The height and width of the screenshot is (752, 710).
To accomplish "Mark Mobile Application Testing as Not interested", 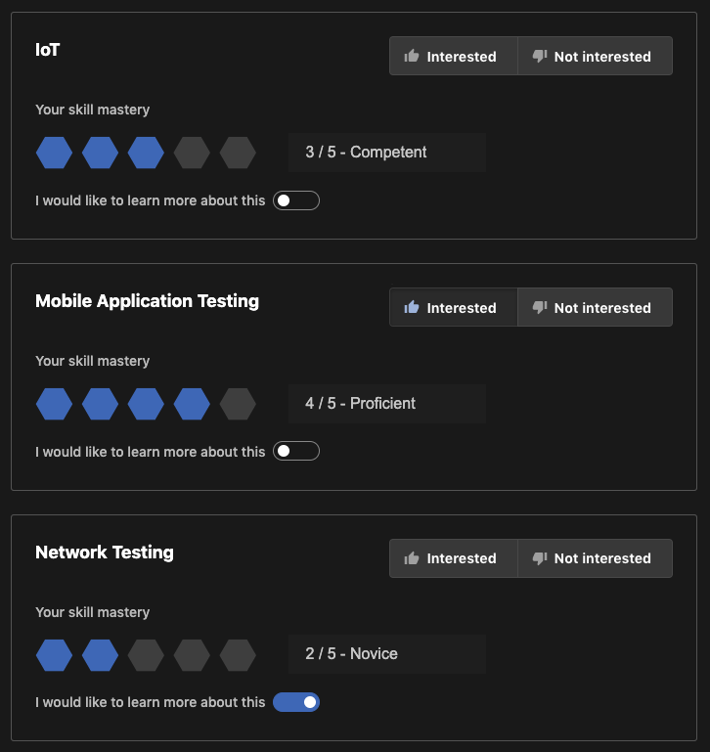I will point(595,308).
